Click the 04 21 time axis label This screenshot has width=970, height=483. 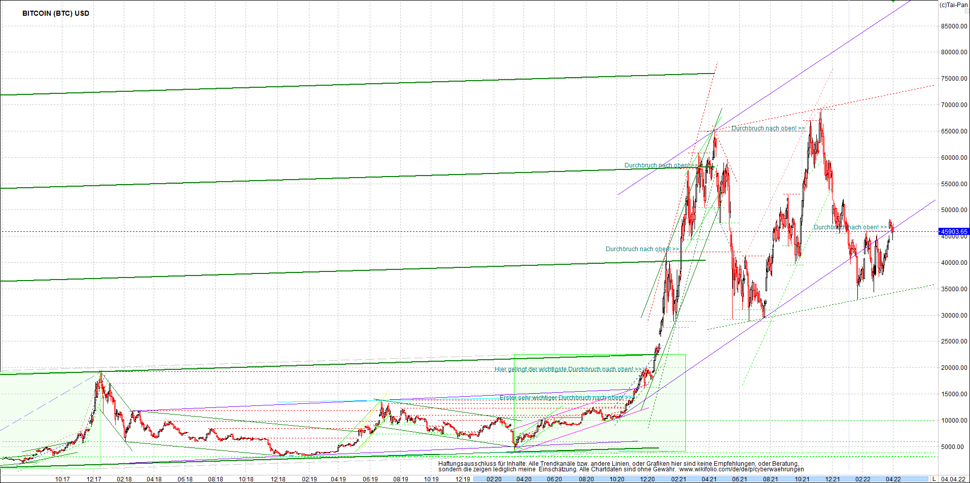point(709,479)
